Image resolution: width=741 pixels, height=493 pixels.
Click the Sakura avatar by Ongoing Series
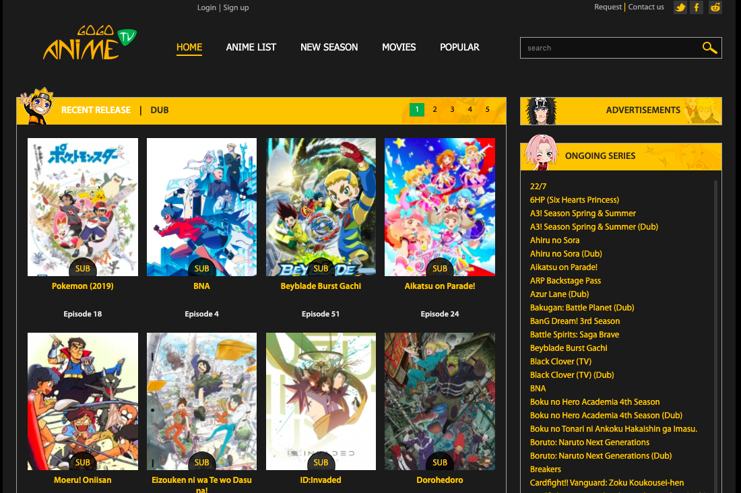click(x=541, y=152)
